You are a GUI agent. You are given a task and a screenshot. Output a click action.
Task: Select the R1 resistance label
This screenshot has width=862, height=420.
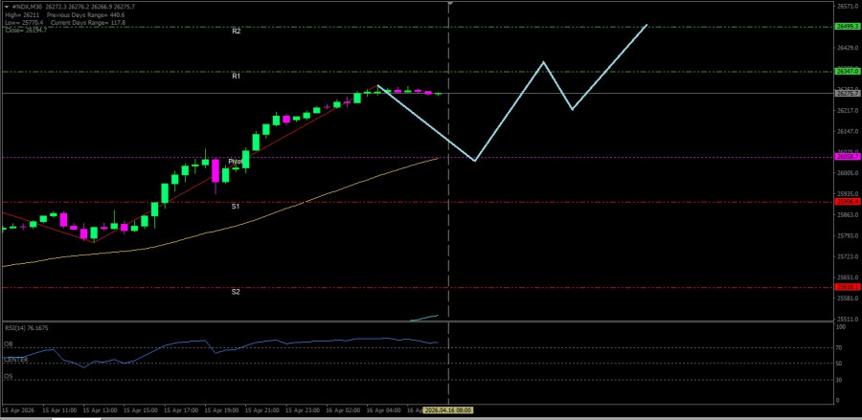[x=236, y=76]
